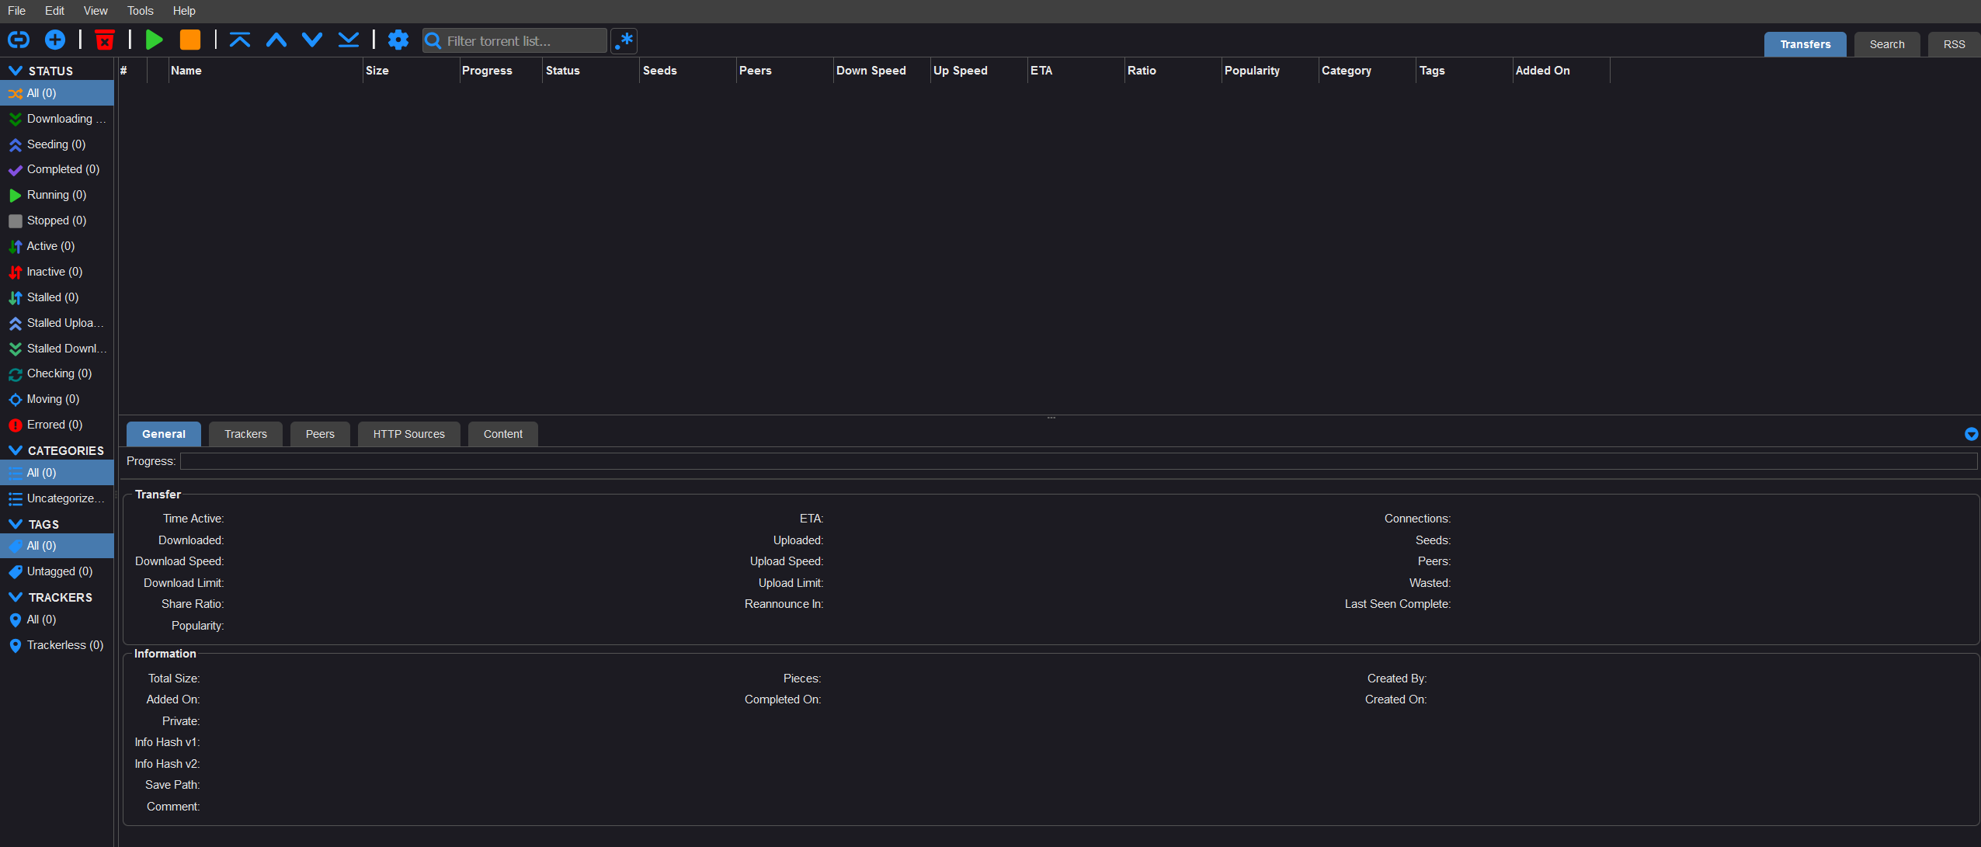Select the Untagged (0) filter
Screen dimensions: 1981x847
coord(57,571)
